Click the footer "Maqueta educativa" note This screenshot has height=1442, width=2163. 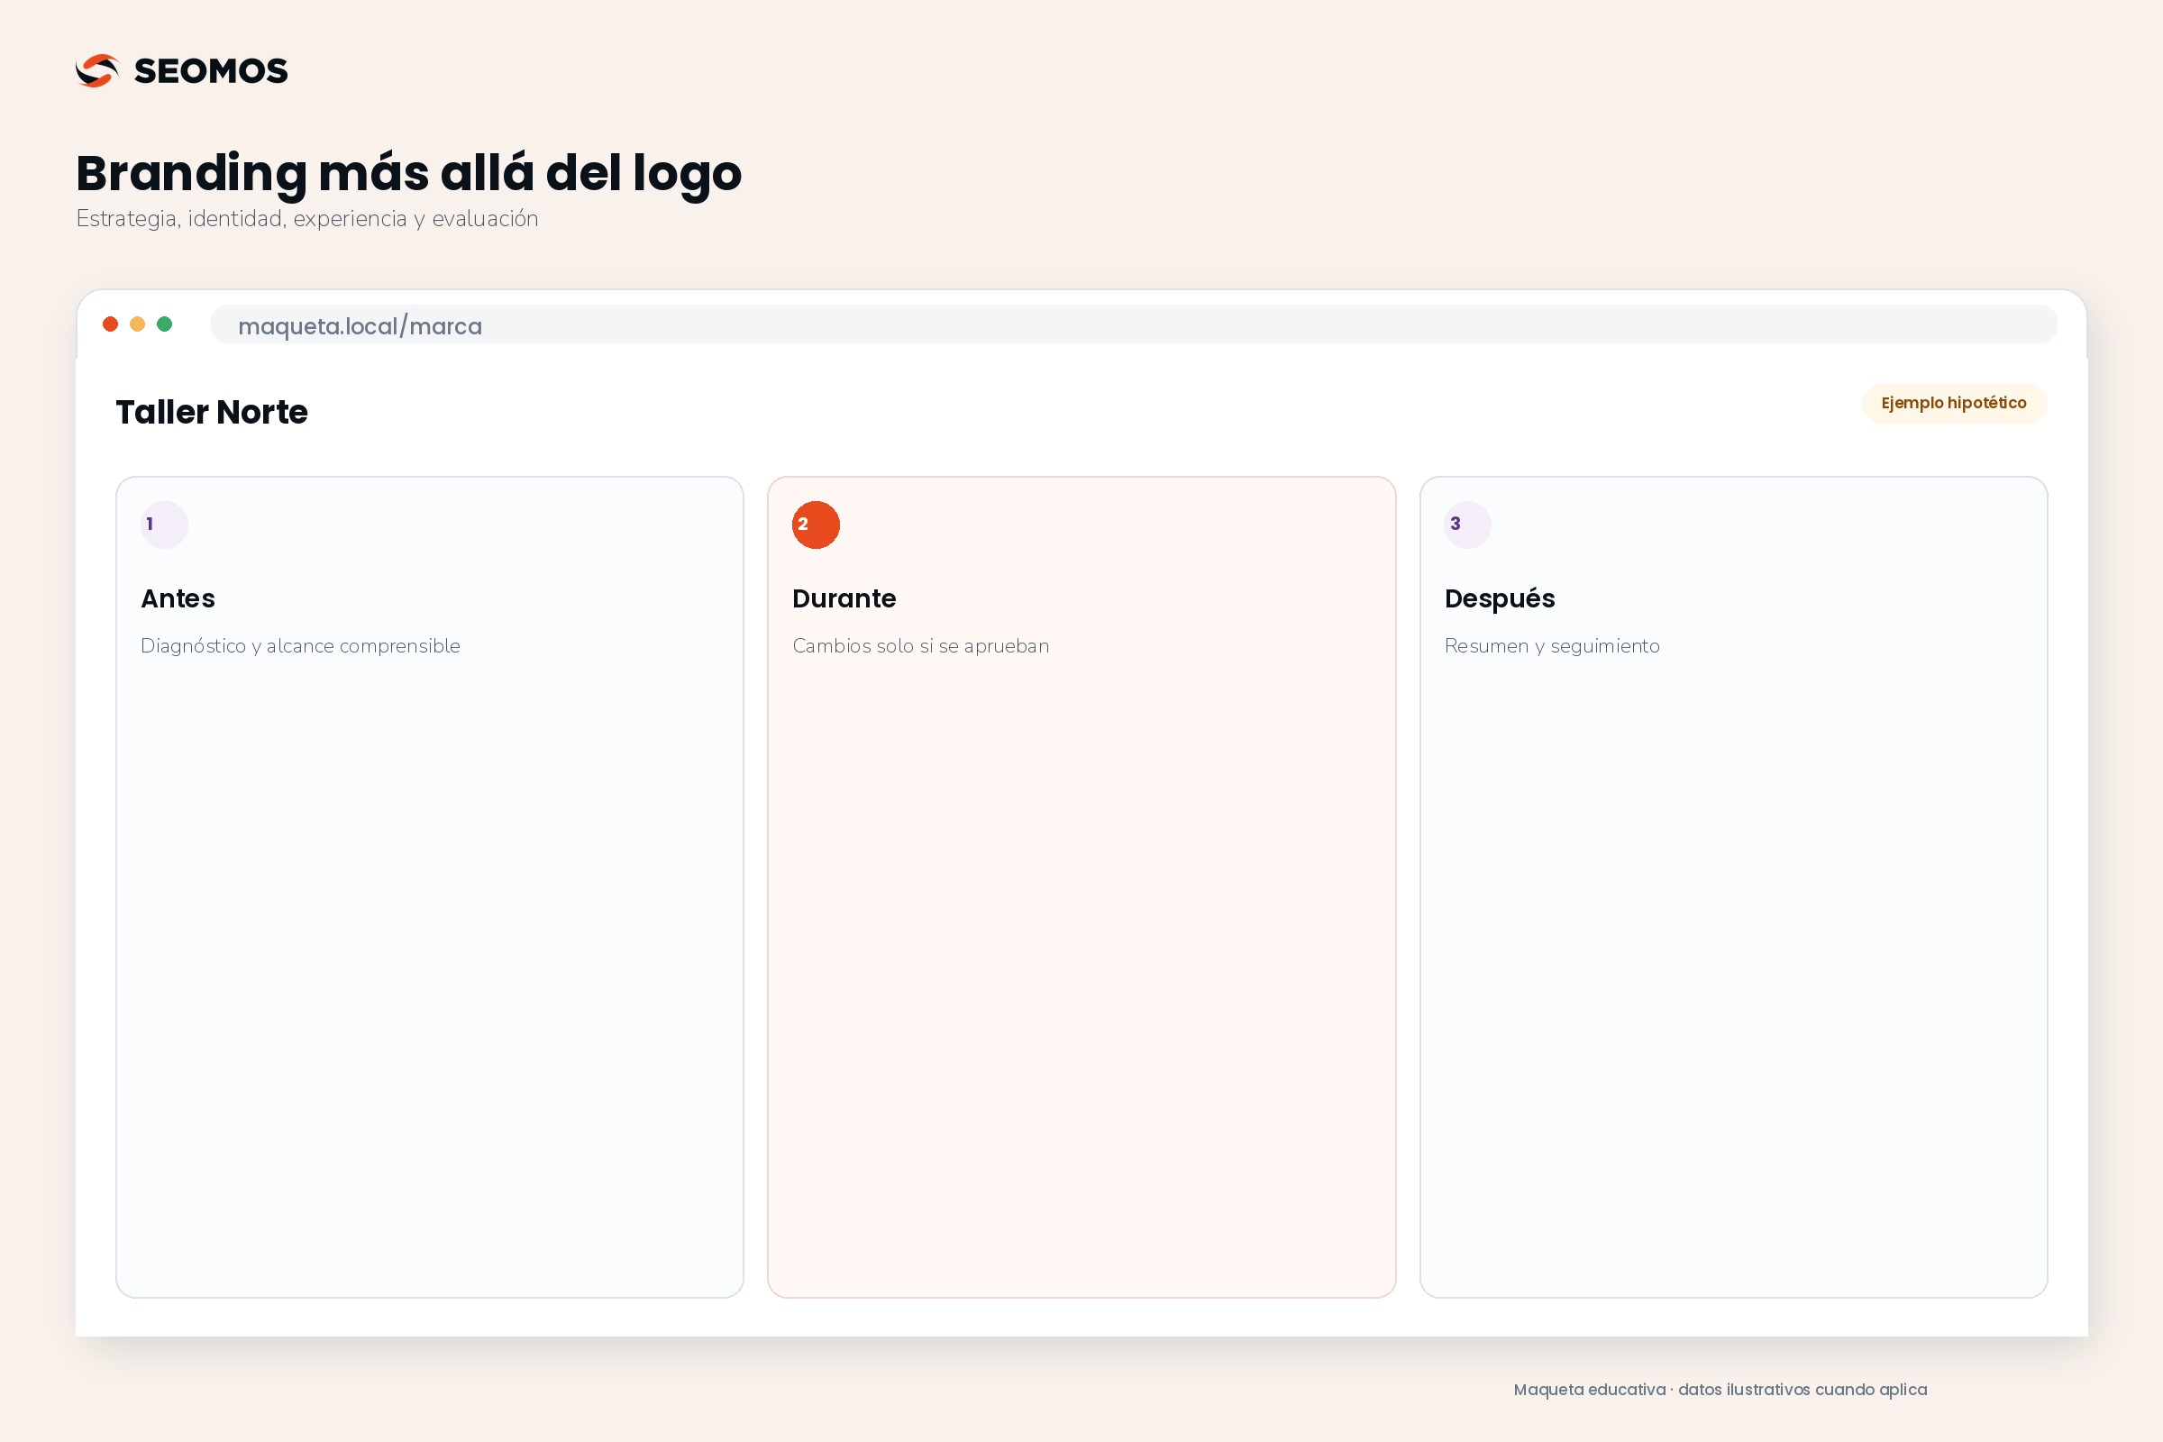pos(1720,1390)
